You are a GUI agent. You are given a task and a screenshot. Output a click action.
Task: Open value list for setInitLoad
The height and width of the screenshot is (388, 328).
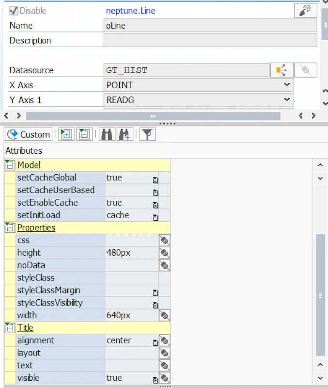click(155, 217)
